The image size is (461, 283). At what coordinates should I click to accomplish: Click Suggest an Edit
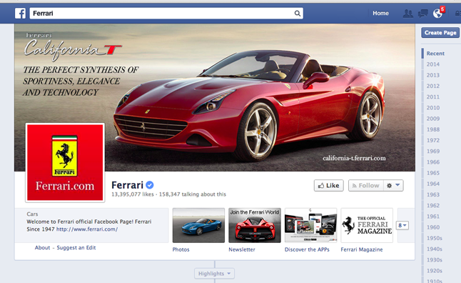pyautogui.click(x=76, y=248)
